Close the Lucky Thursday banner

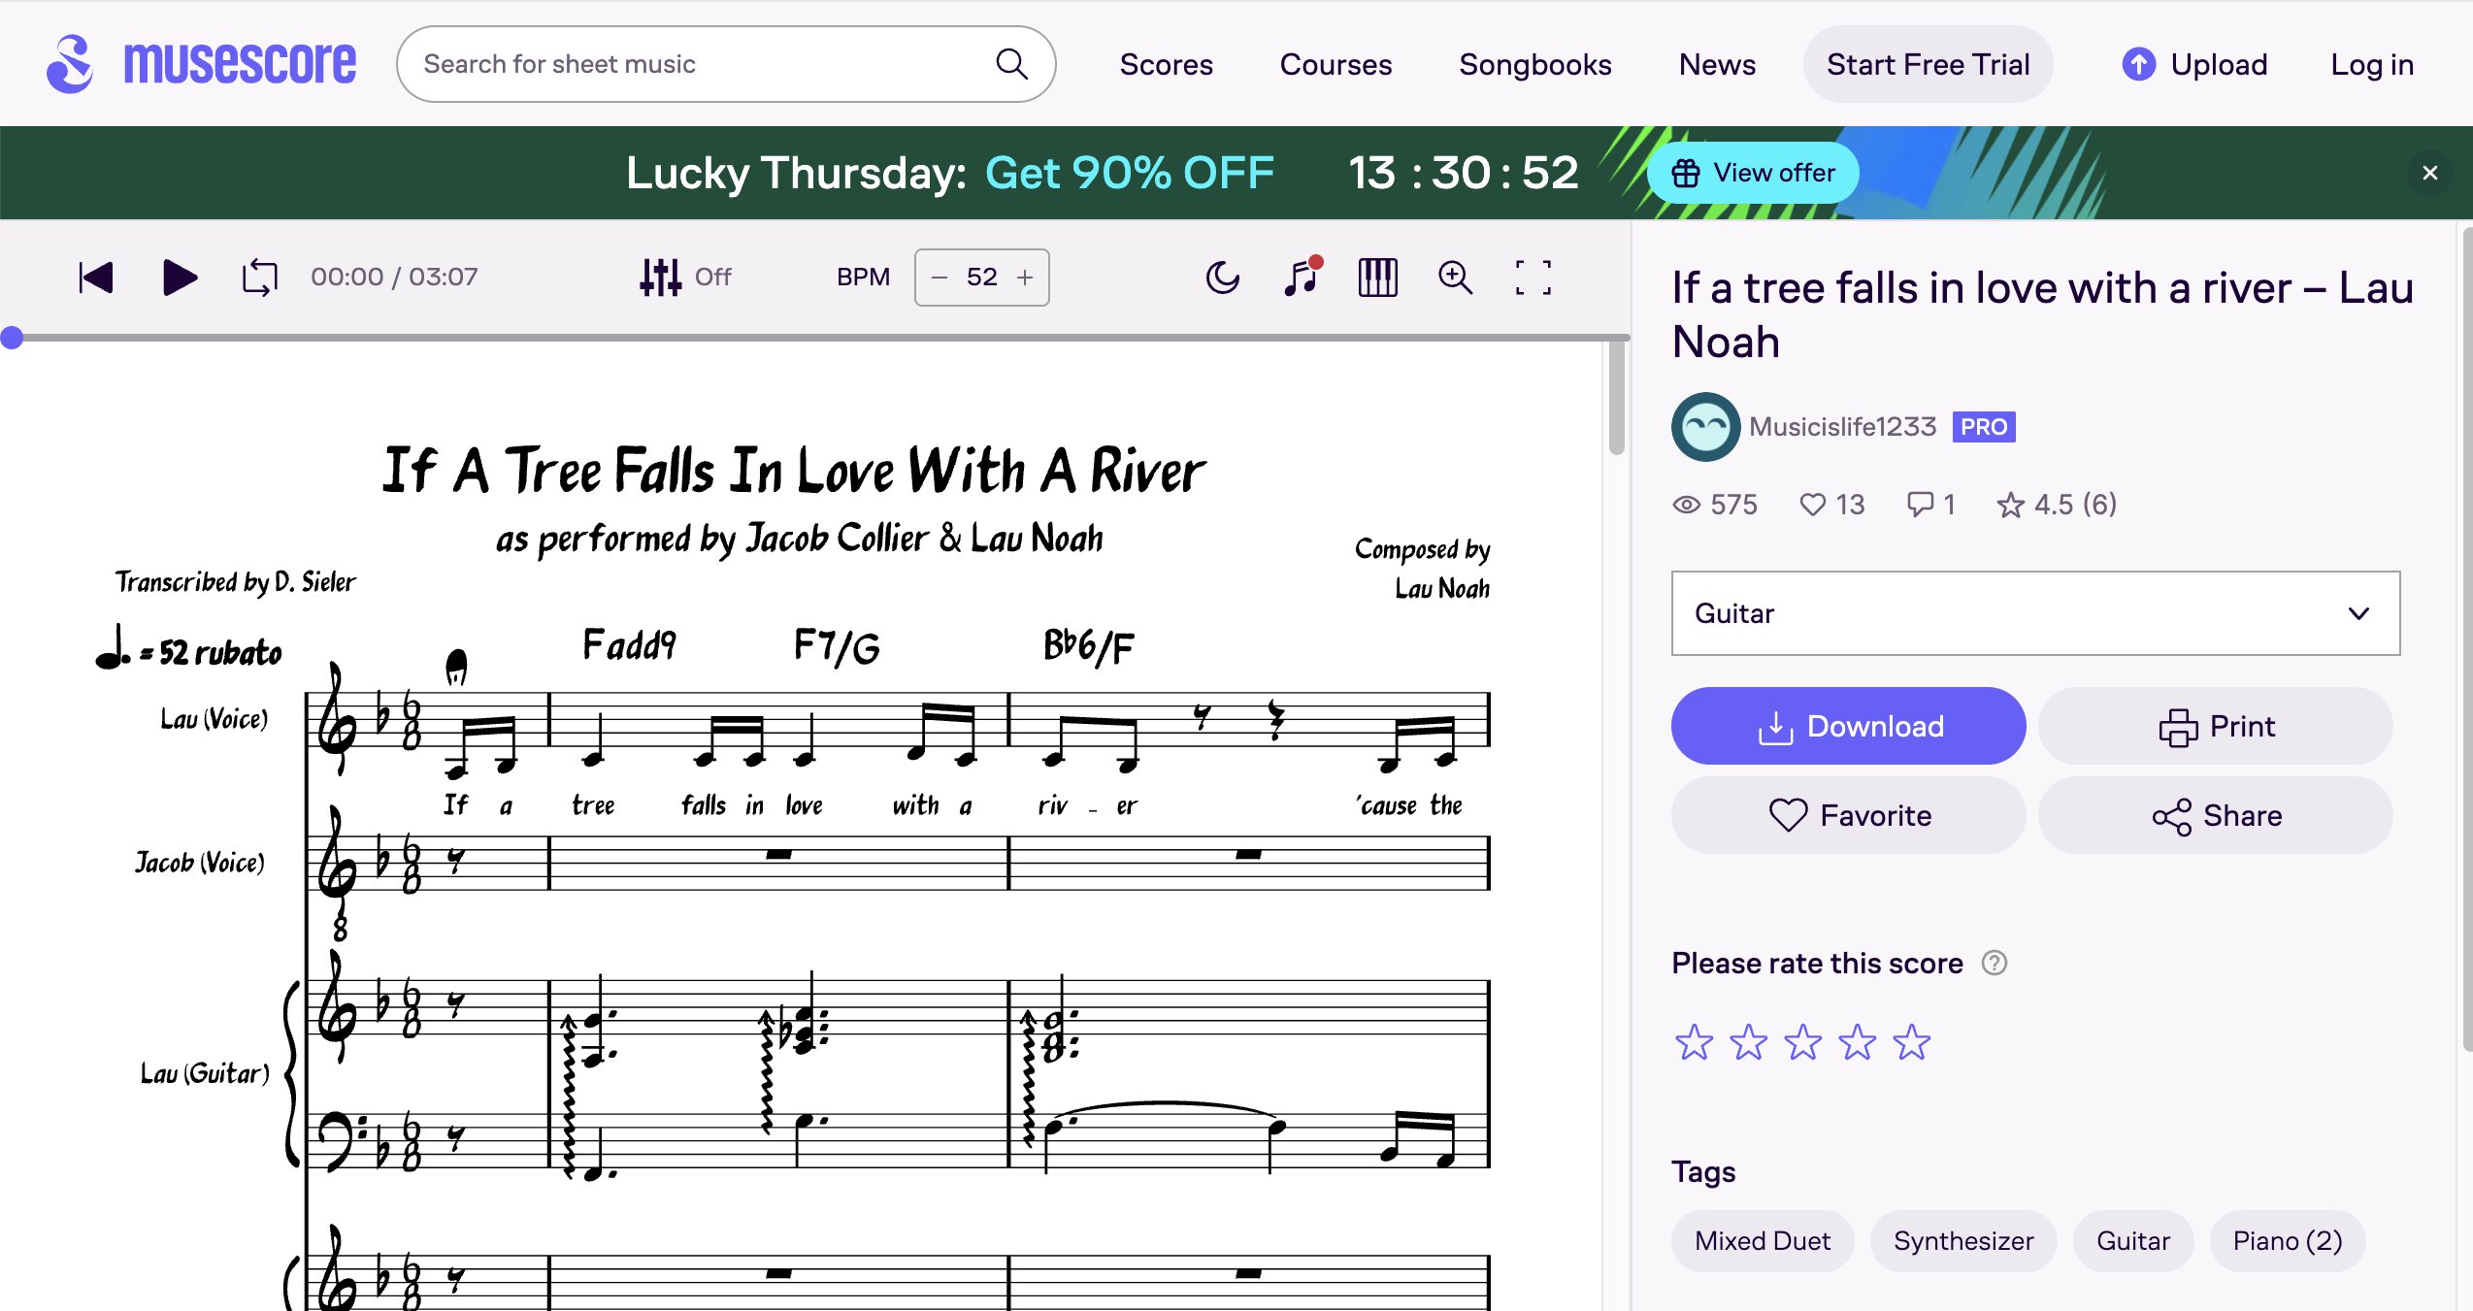[x=2429, y=173]
